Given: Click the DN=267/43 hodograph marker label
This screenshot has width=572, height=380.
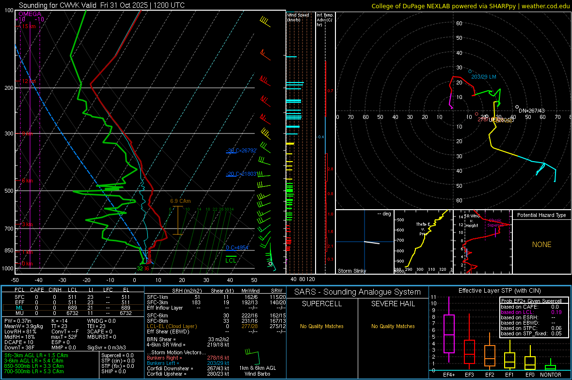Looking at the screenshot, I should click(531, 111).
